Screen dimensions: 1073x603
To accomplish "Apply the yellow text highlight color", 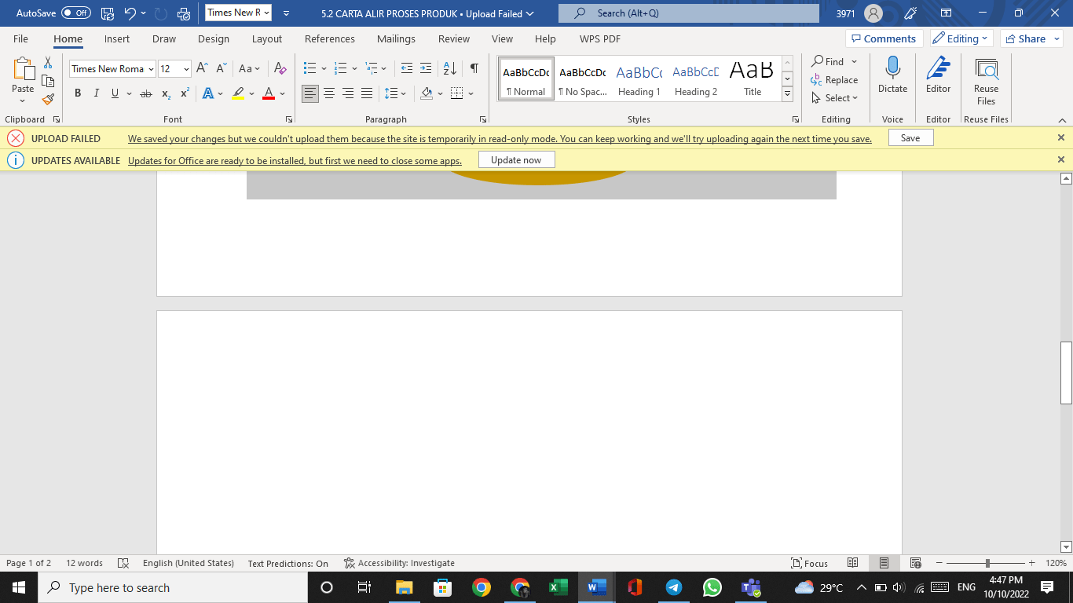I will coord(239,93).
